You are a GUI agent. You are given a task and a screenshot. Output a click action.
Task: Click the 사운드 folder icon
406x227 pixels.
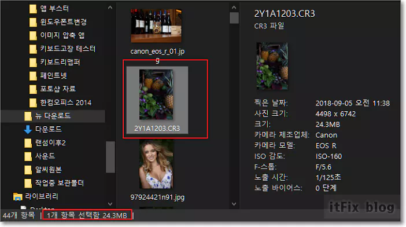point(28,156)
